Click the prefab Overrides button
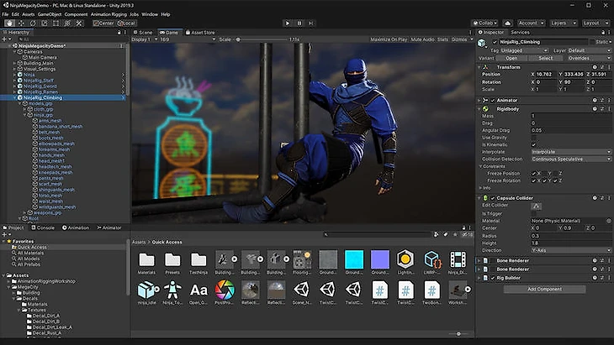Screen dimensions: 614x345 point(579,58)
